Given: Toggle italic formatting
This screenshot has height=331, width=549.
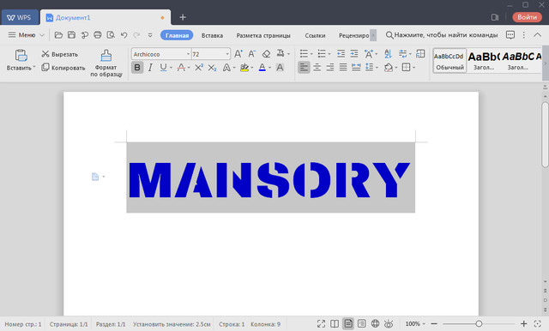Looking at the screenshot, I should click(150, 67).
